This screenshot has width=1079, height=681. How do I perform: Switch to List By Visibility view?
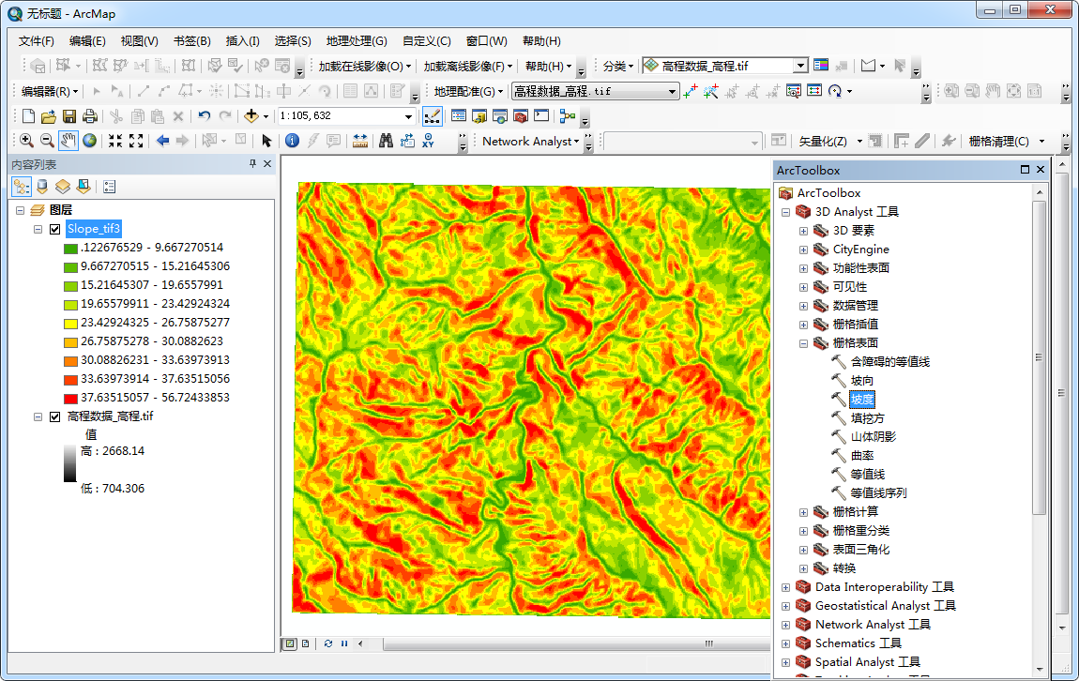[x=63, y=187]
